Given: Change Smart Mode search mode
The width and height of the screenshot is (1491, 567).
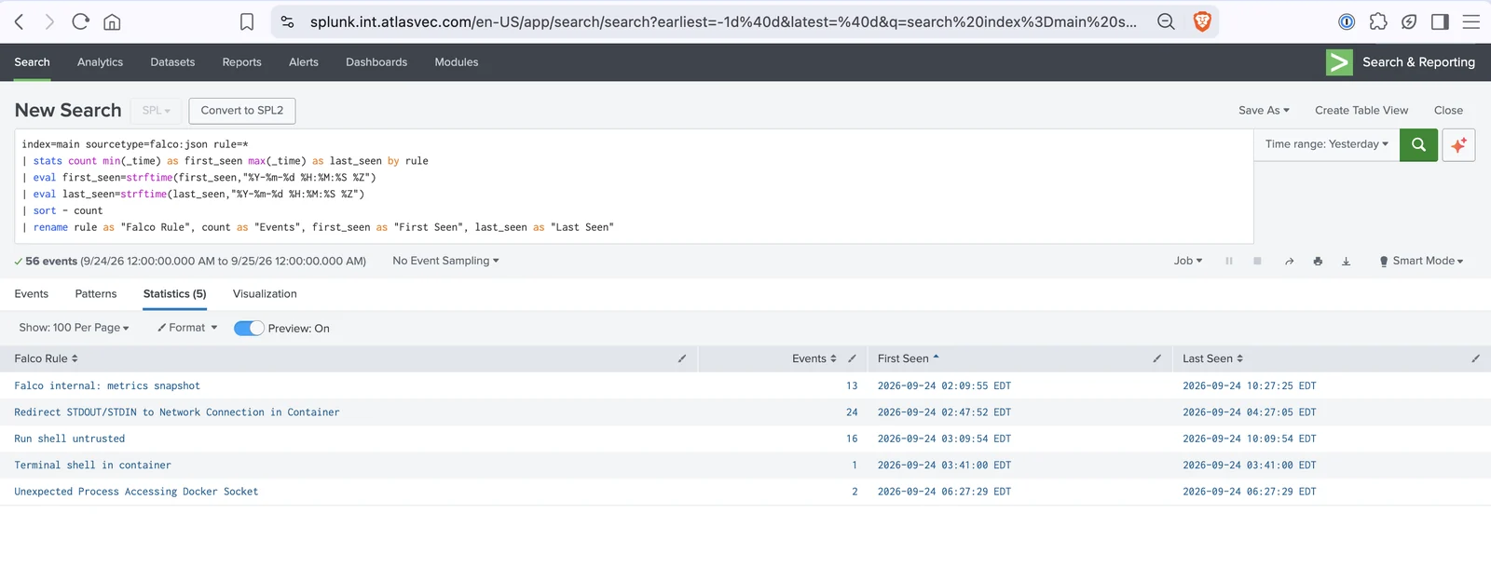Looking at the screenshot, I should point(1421,261).
